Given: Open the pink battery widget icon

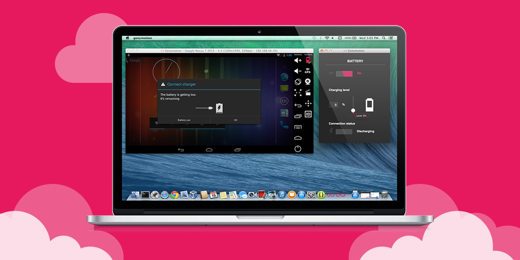Looking at the screenshot, I should [x=308, y=60].
